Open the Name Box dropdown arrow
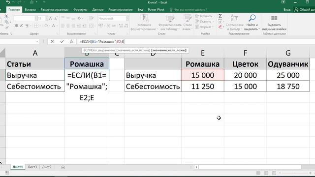Viewport: 315px width, 177px height. click(x=37, y=41)
